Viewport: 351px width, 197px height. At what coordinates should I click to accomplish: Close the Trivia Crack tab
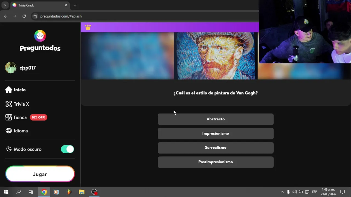point(66,5)
